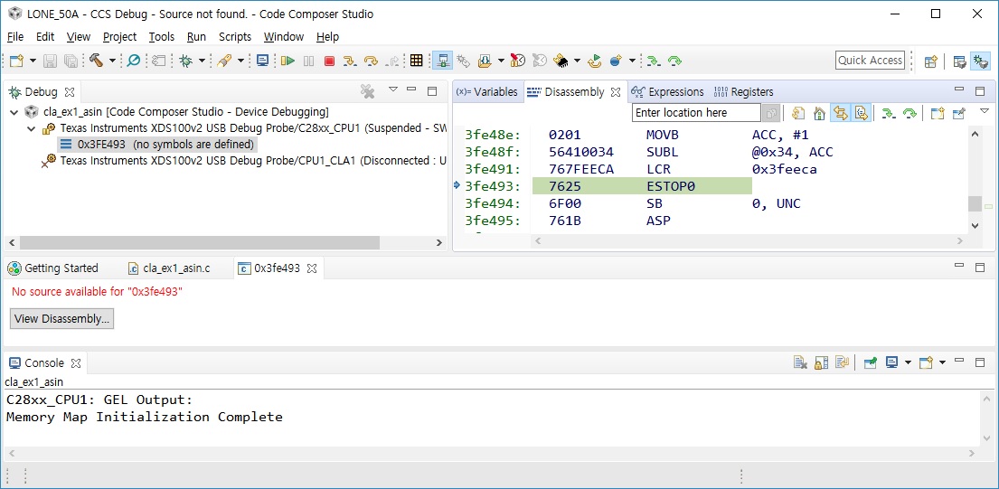Toggle the highlighted connect target icon
The width and height of the screenshot is (999, 489).
pos(441,61)
